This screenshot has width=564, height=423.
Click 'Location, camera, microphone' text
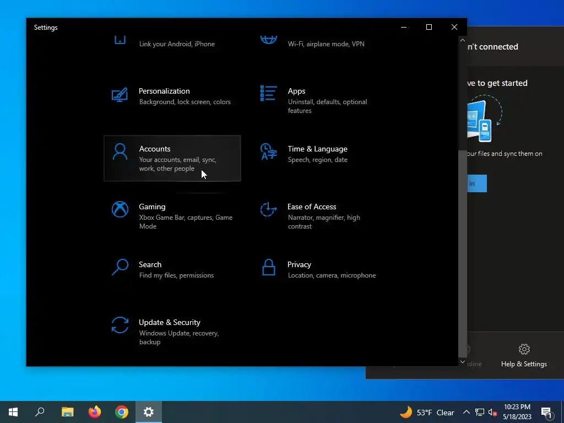pyautogui.click(x=332, y=275)
